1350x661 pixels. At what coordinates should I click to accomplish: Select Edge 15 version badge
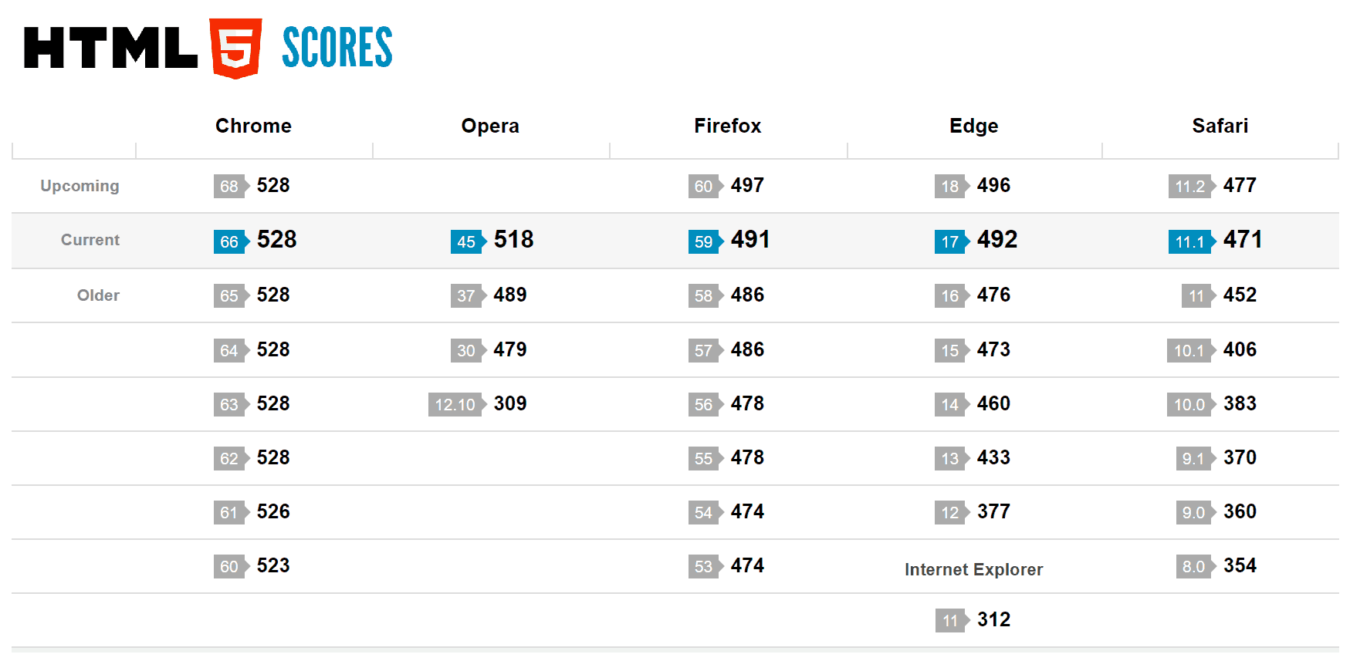point(952,350)
